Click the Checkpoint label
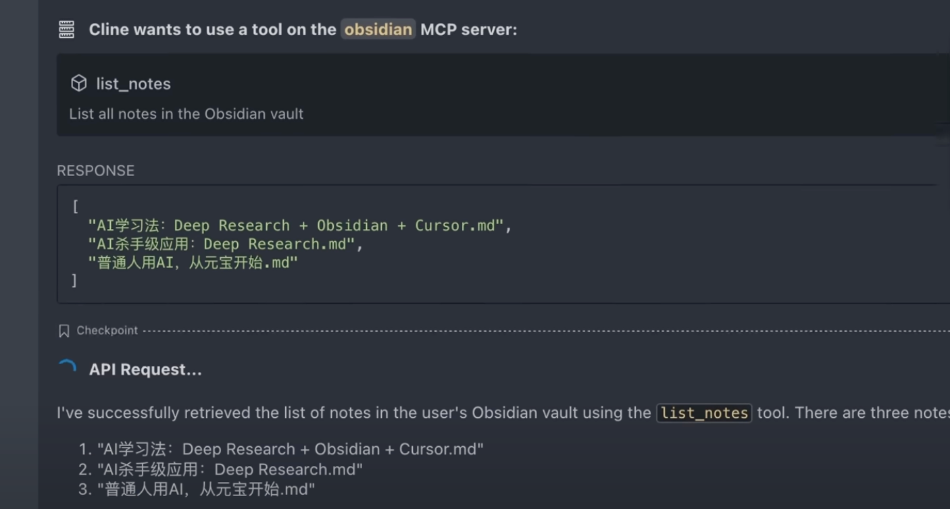Screen dimensions: 950x509 click(107, 331)
